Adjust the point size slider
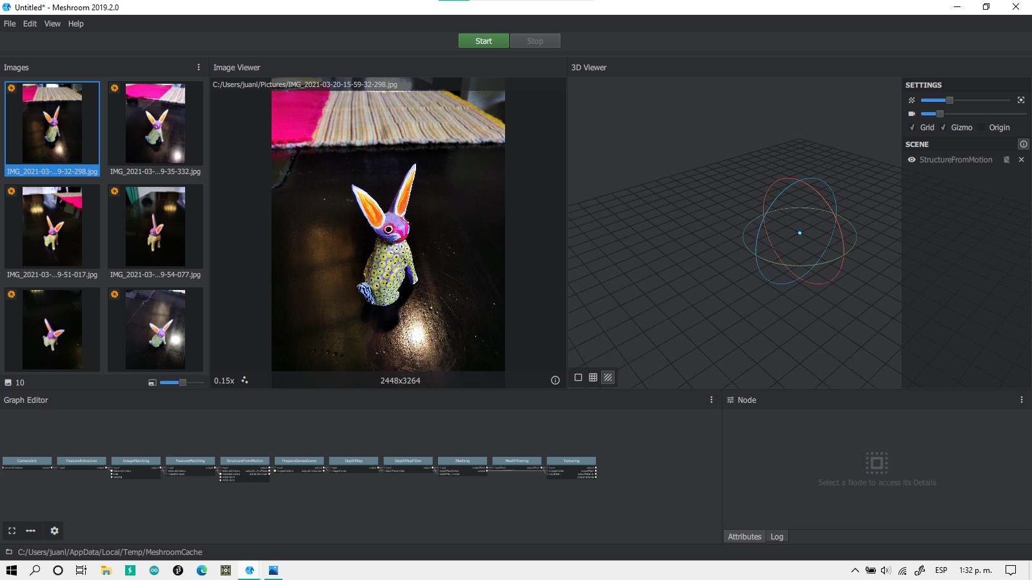 coord(949,100)
